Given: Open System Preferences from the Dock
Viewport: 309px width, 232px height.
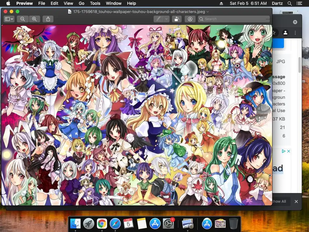Looking at the screenshot, I should click(168, 224).
